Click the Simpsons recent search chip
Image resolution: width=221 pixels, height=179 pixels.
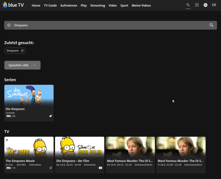click(13, 51)
